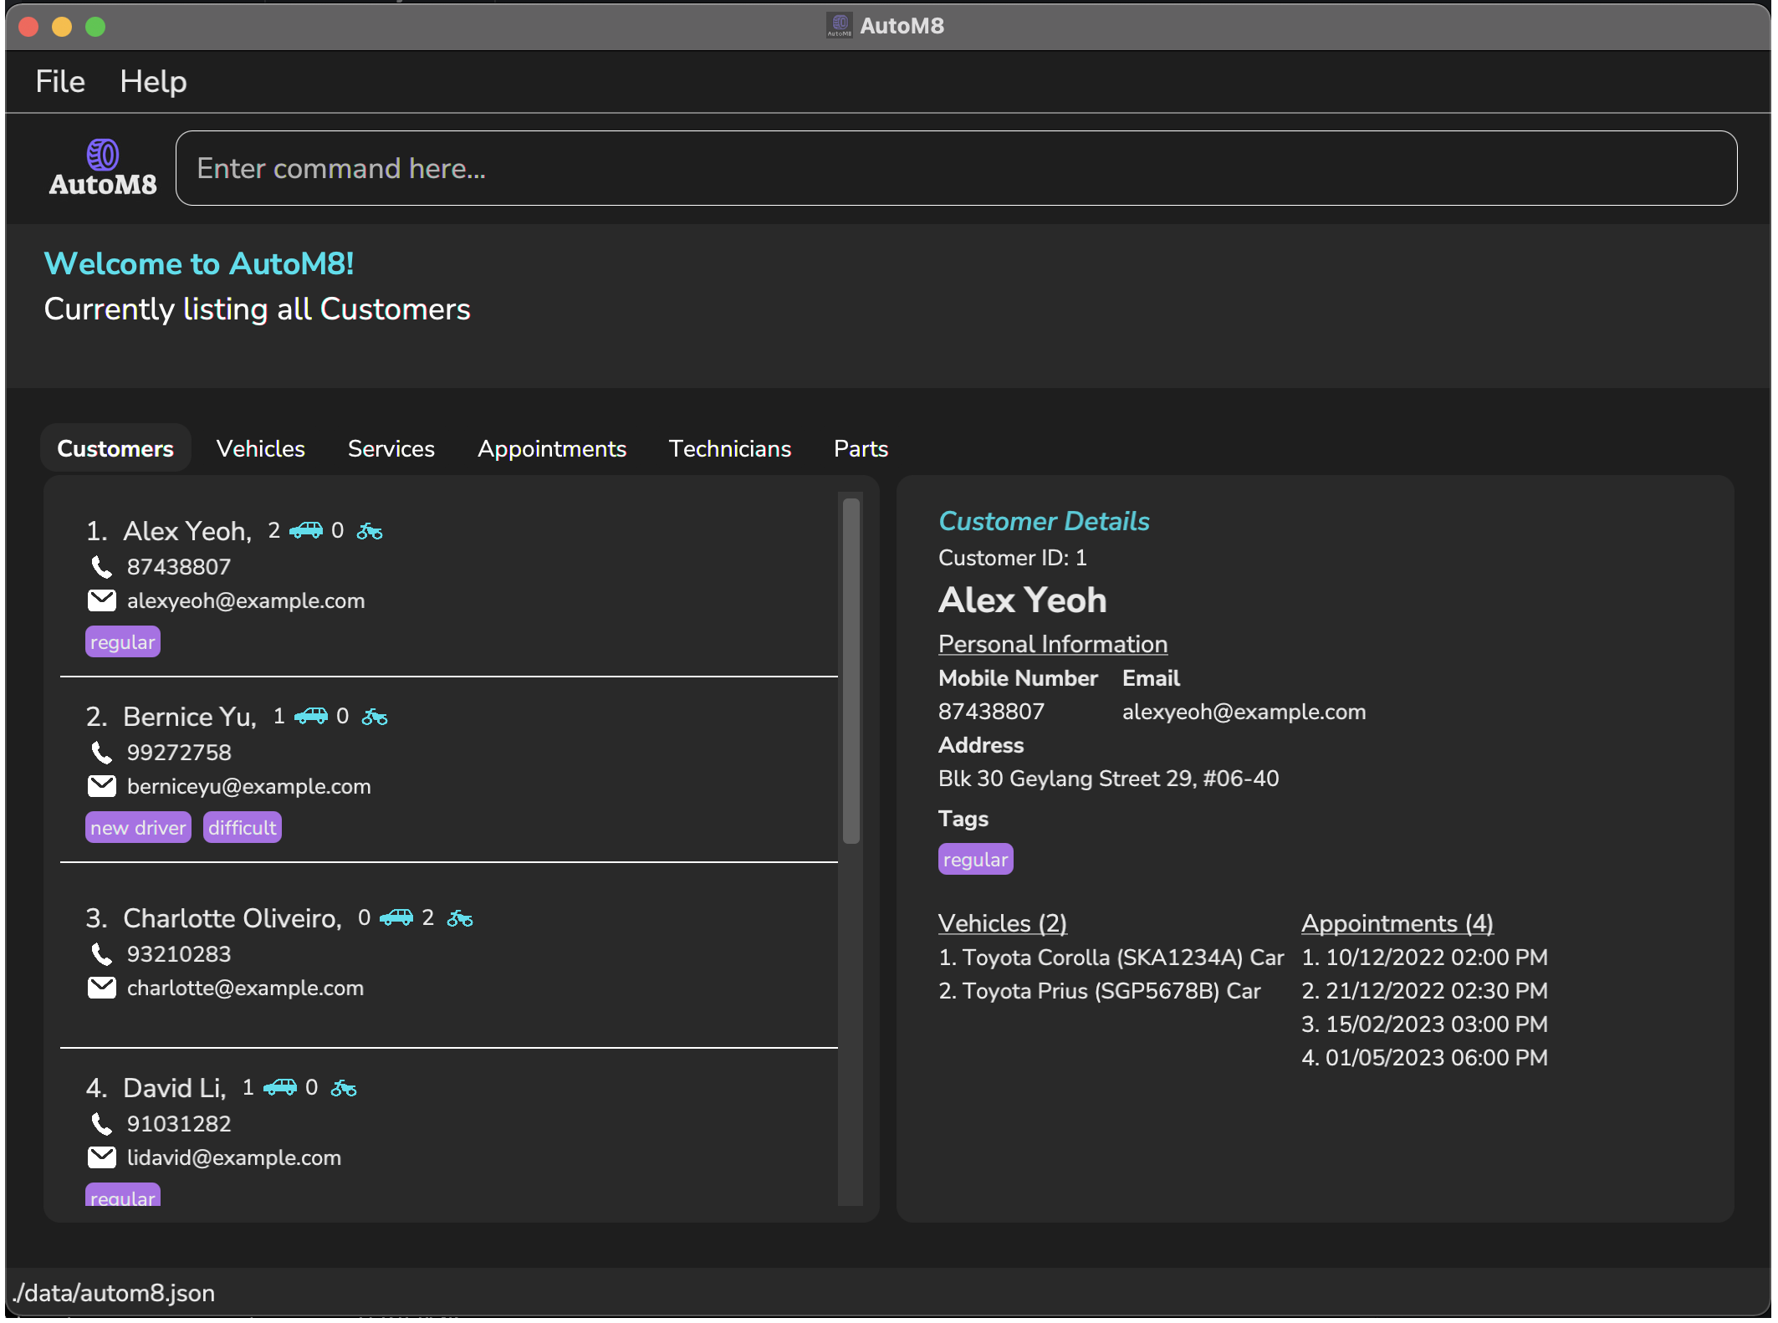
Task: Switch to the Vehicles tab
Action: [x=261, y=448]
